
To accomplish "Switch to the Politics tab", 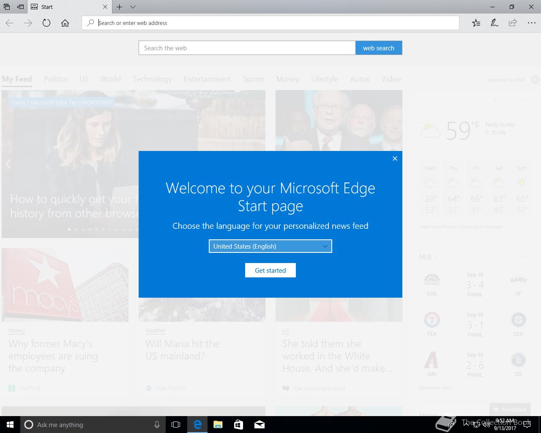I will point(56,79).
